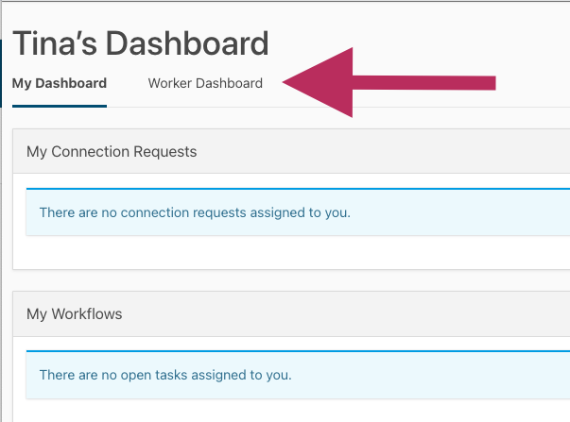Switch to the Worker Dashboard tab

point(205,83)
